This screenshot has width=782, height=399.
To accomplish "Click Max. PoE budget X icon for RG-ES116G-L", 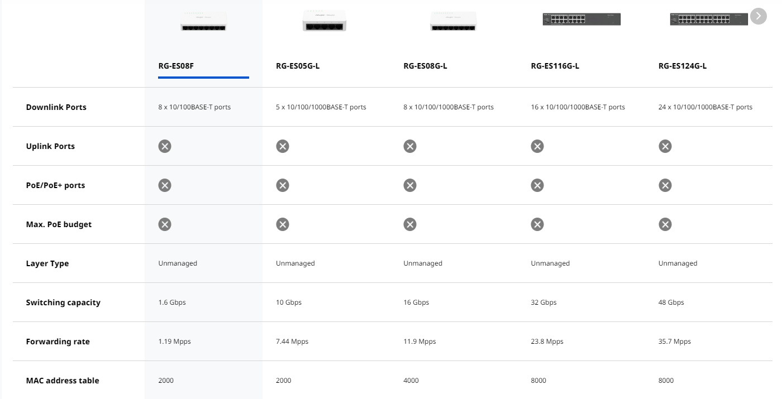I will tap(537, 224).
